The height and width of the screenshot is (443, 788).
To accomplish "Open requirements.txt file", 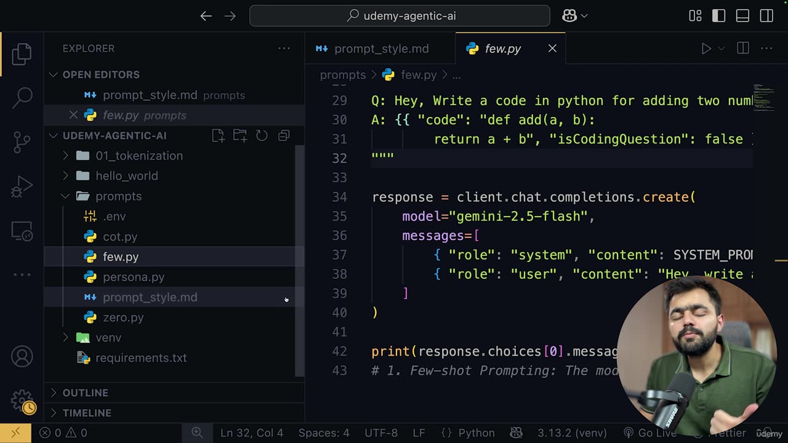I will tap(171, 358).
